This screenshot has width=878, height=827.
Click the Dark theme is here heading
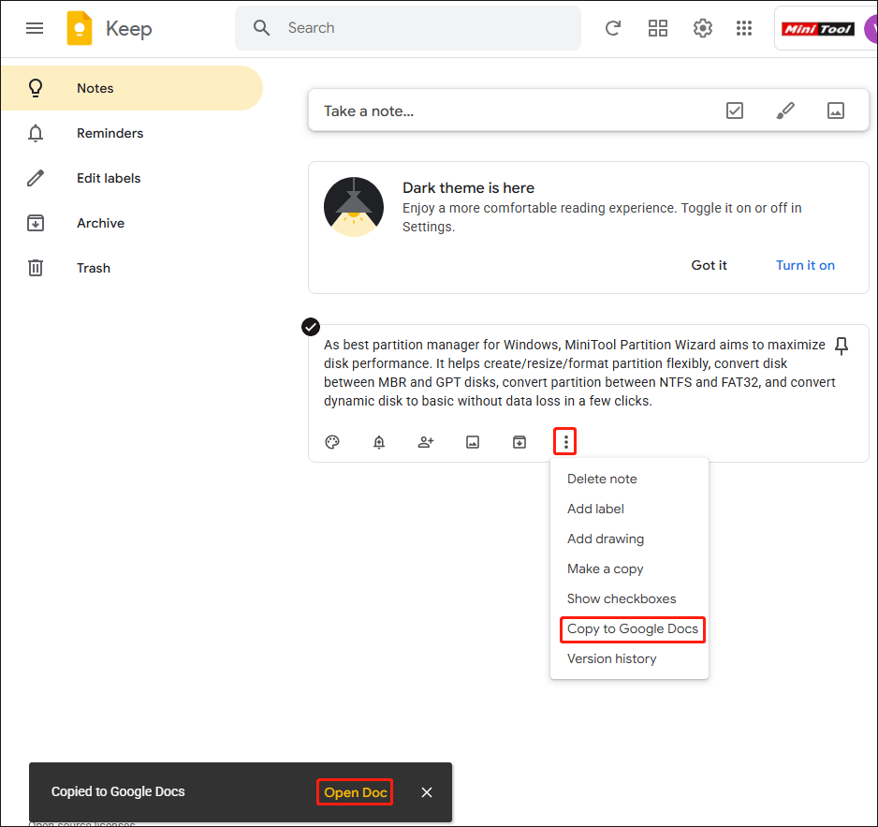pyautogui.click(x=468, y=187)
